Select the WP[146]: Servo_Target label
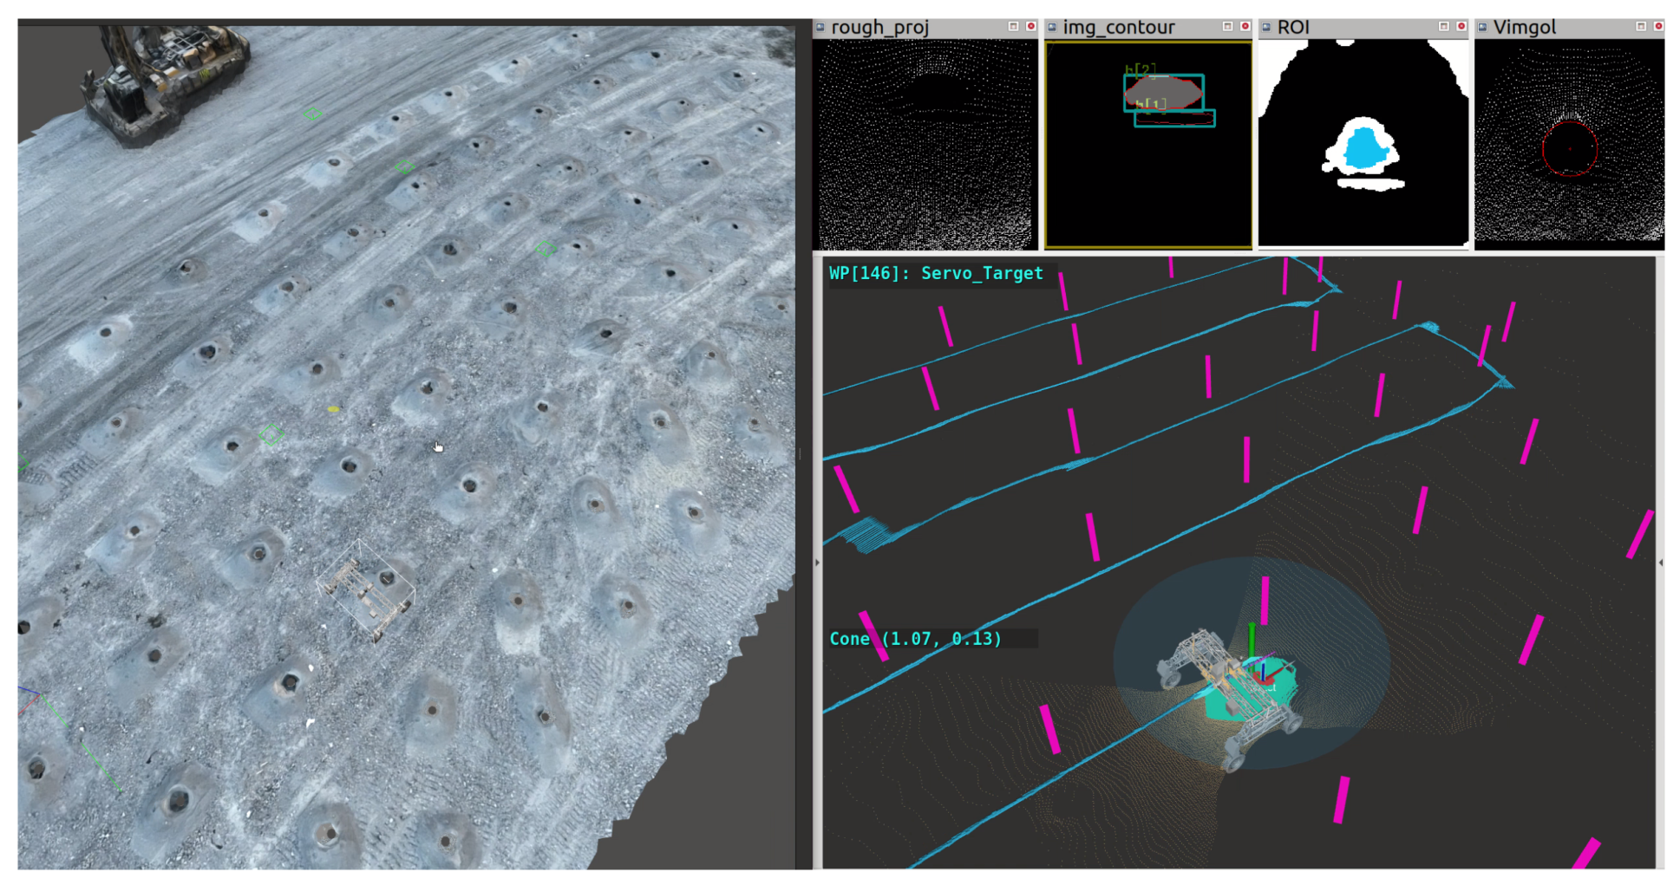The height and width of the screenshot is (885, 1680). coord(935,274)
